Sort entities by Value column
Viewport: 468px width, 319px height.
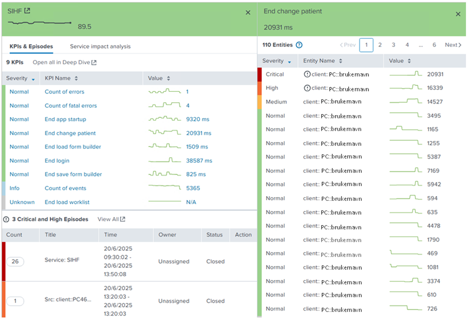(x=400, y=61)
